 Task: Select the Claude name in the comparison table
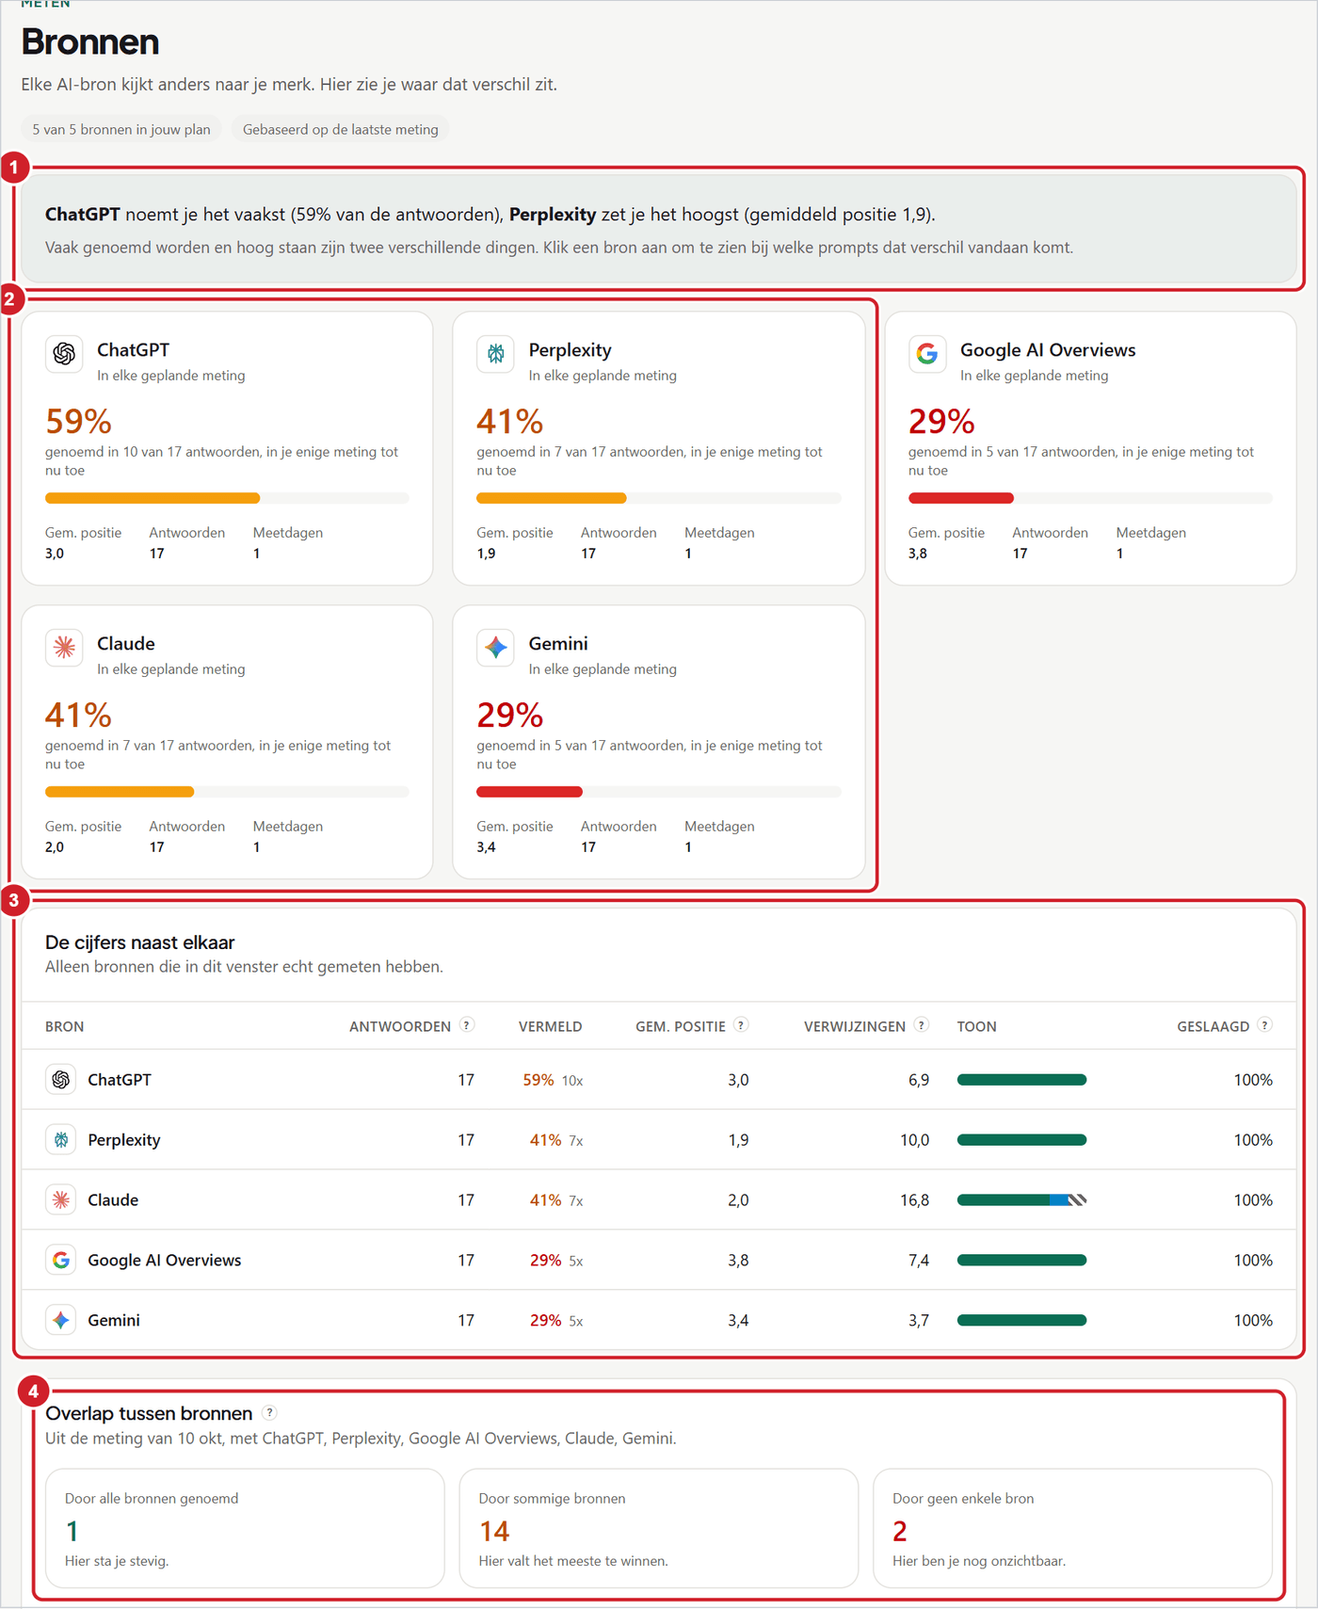tap(113, 1200)
